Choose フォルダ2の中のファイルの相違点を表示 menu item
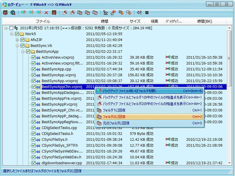Viewport: 235px width, 176px height. point(149,104)
